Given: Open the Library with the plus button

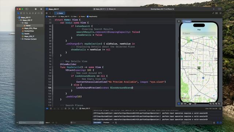Looking at the screenshot, I should coord(214,9).
